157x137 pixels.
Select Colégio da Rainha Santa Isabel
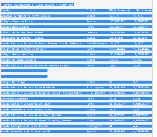coord(22,32)
